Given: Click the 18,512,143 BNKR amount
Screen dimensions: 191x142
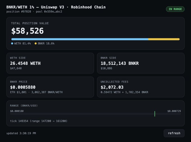Looking at the screenshot, I should pyautogui.click(x=120, y=63).
